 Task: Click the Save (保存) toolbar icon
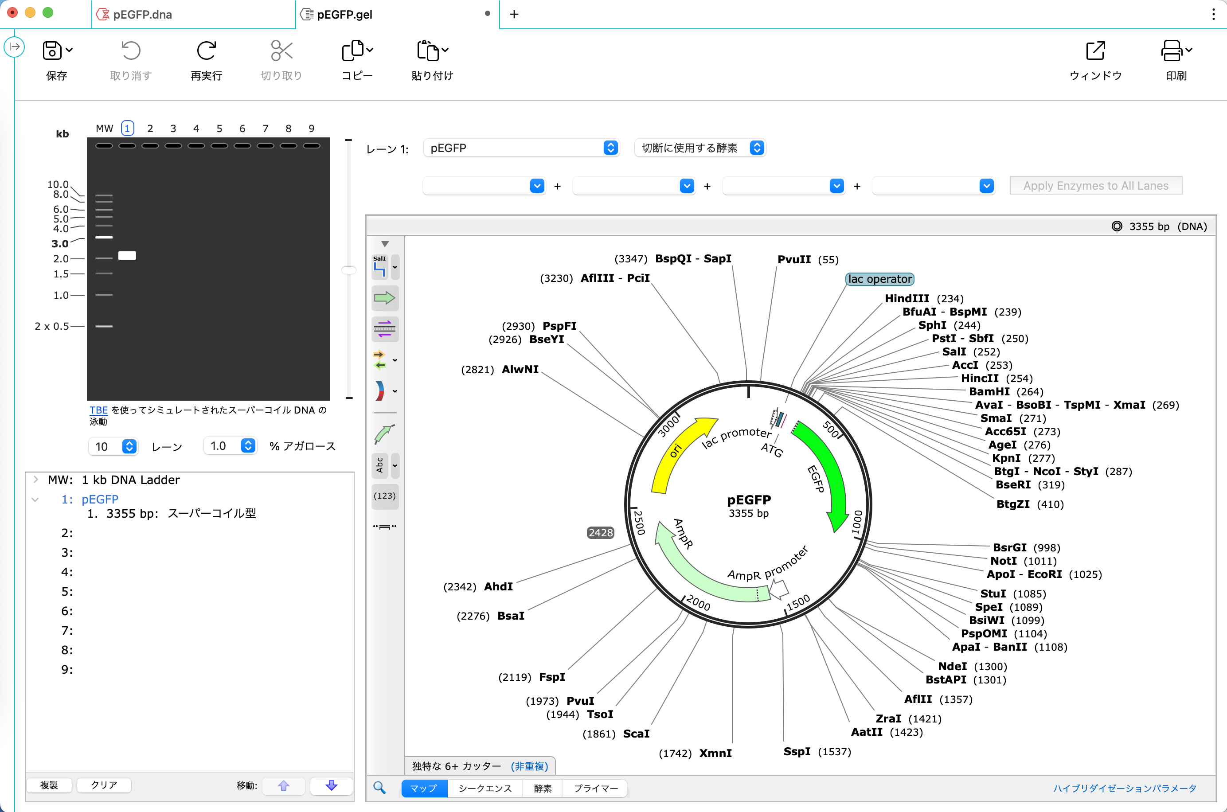point(52,51)
